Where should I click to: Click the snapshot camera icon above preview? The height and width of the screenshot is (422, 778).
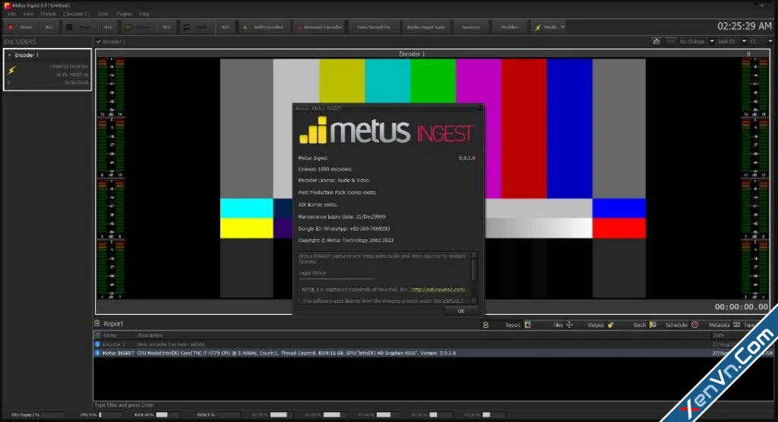(x=656, y=42)
